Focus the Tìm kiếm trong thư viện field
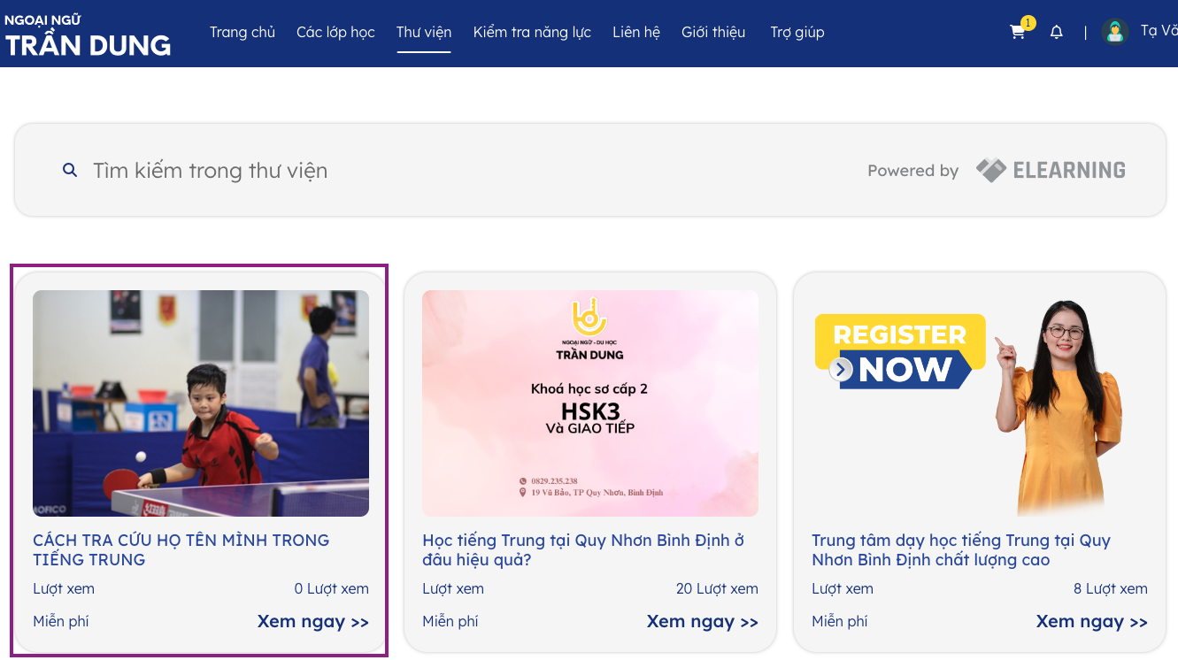 (x=443, y=171)
